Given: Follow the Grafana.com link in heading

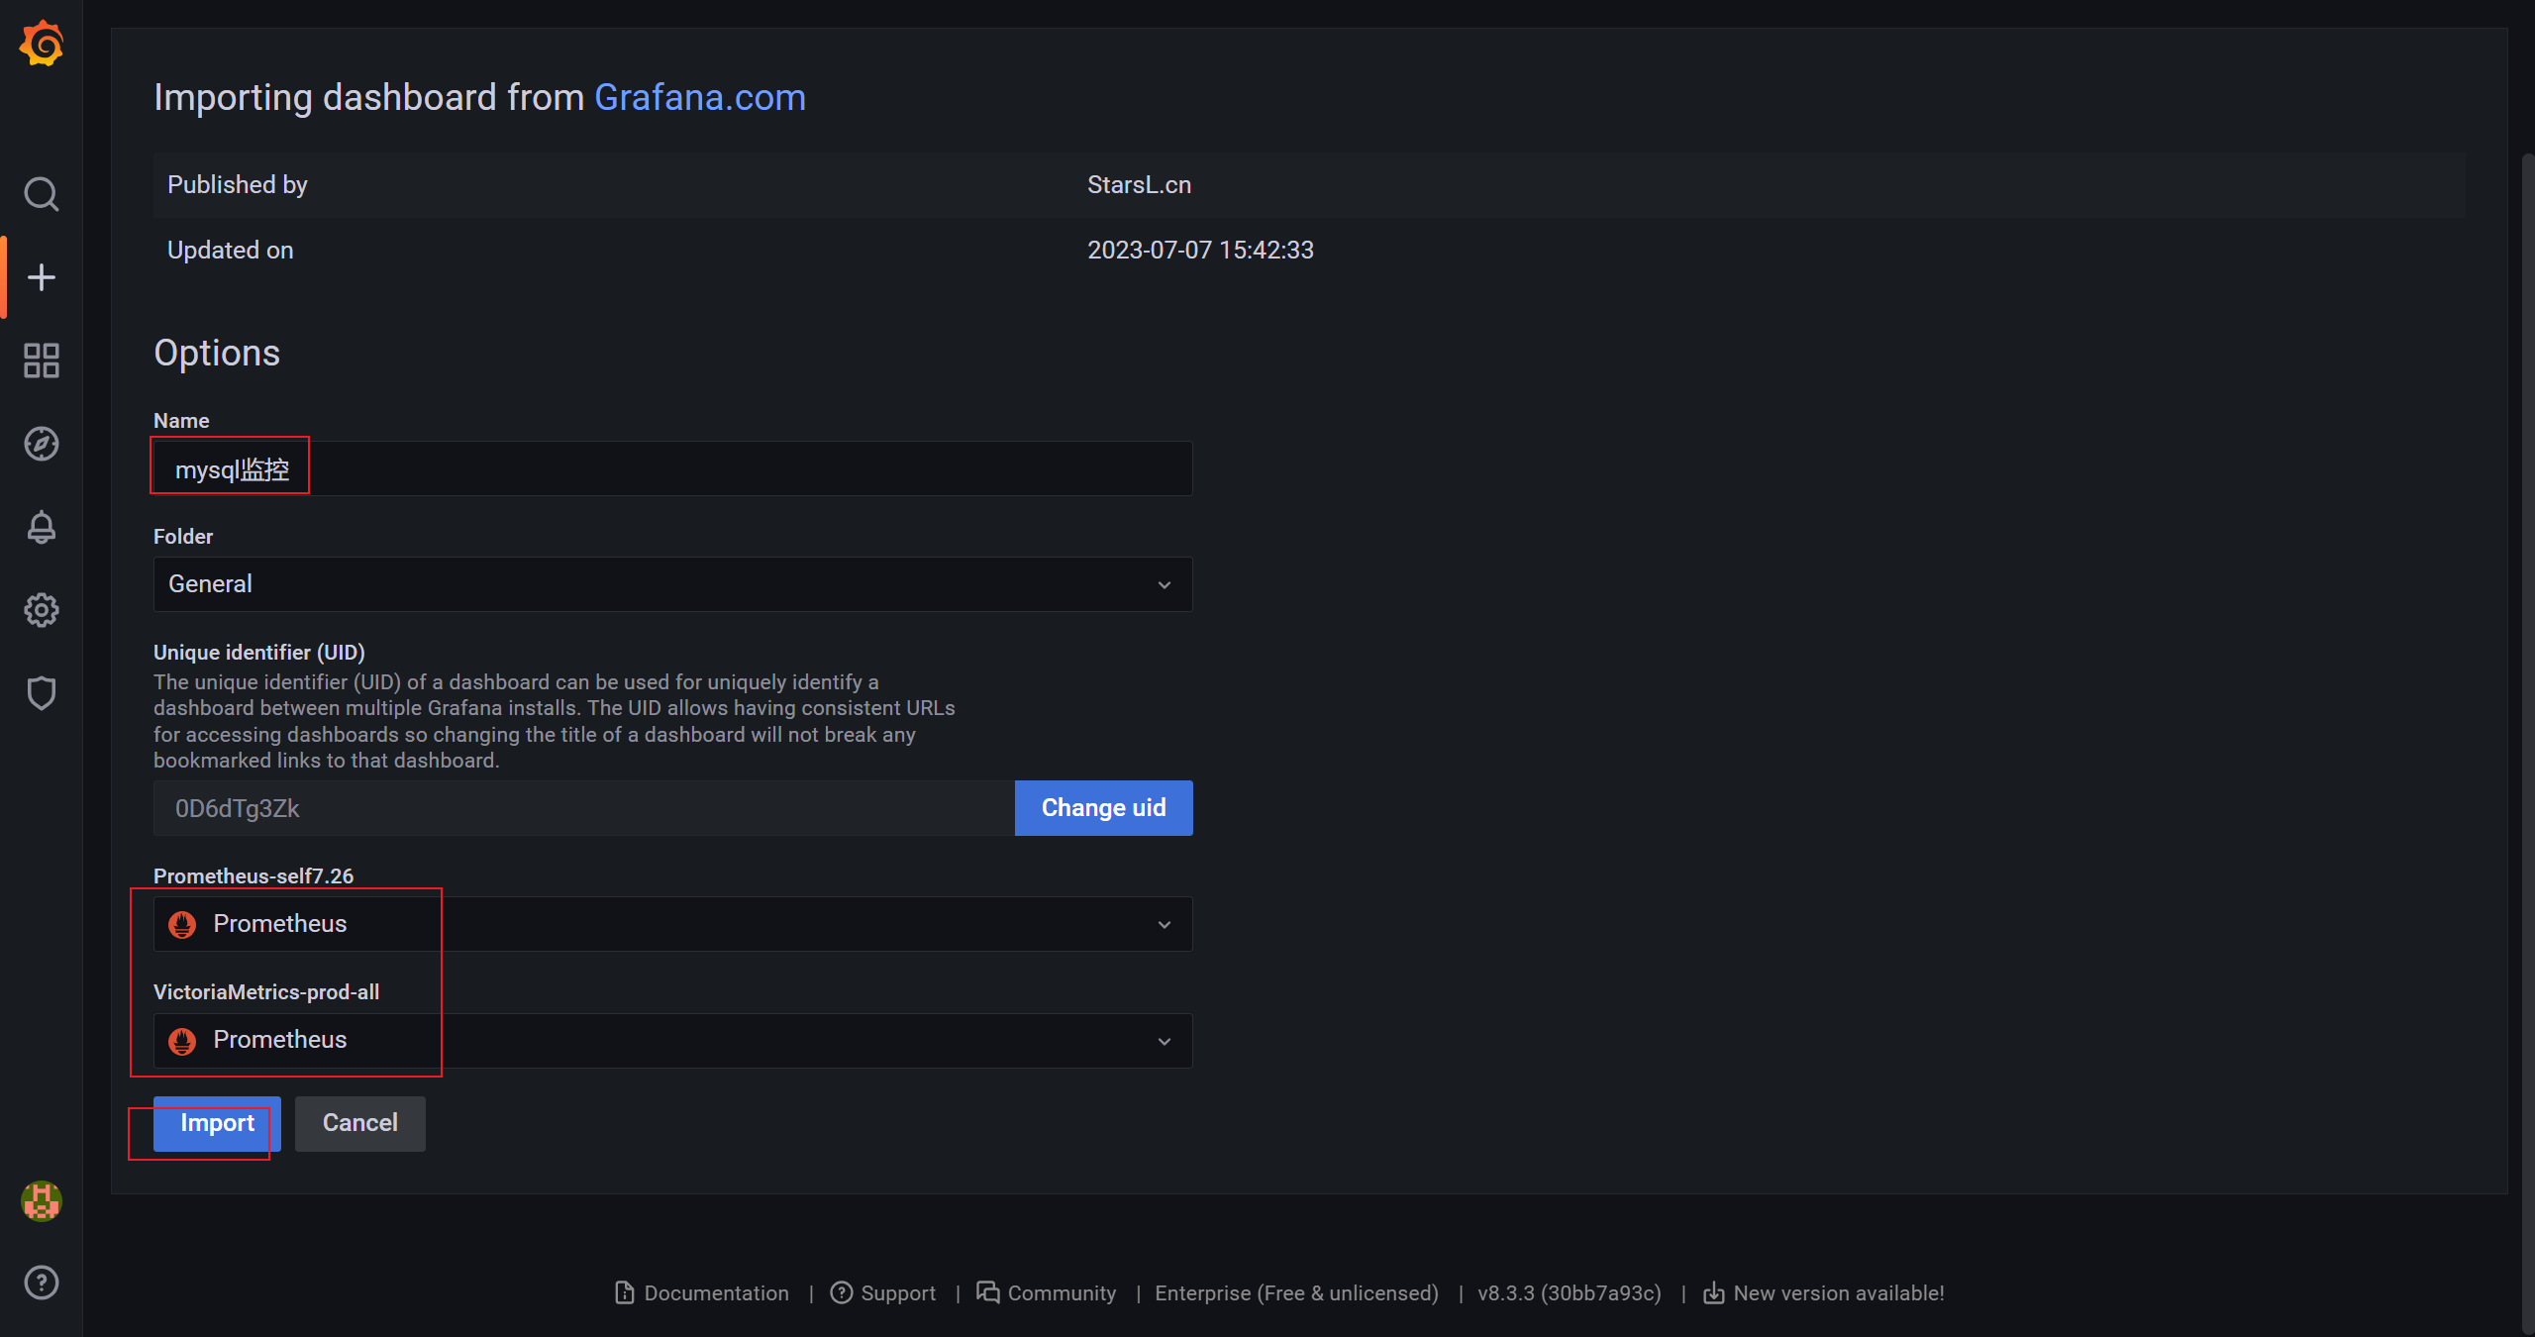Looking at the screenshot, I should coord(700,97).
